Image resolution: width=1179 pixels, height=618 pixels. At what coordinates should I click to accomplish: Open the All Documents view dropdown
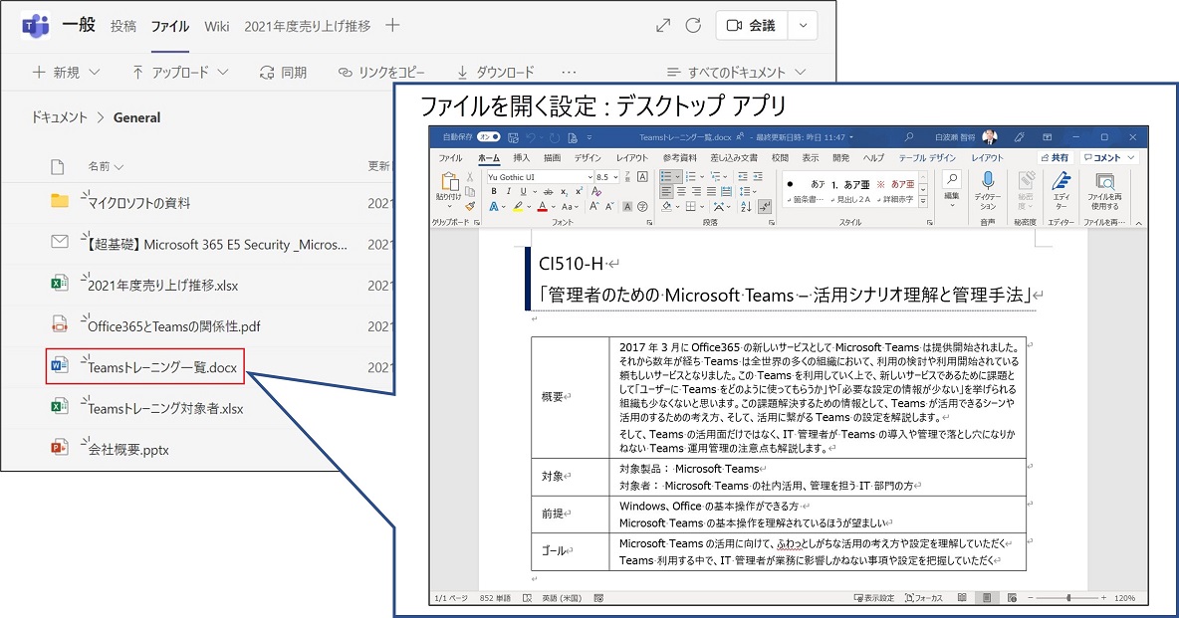pyautogui.click(x=737, y=73)
